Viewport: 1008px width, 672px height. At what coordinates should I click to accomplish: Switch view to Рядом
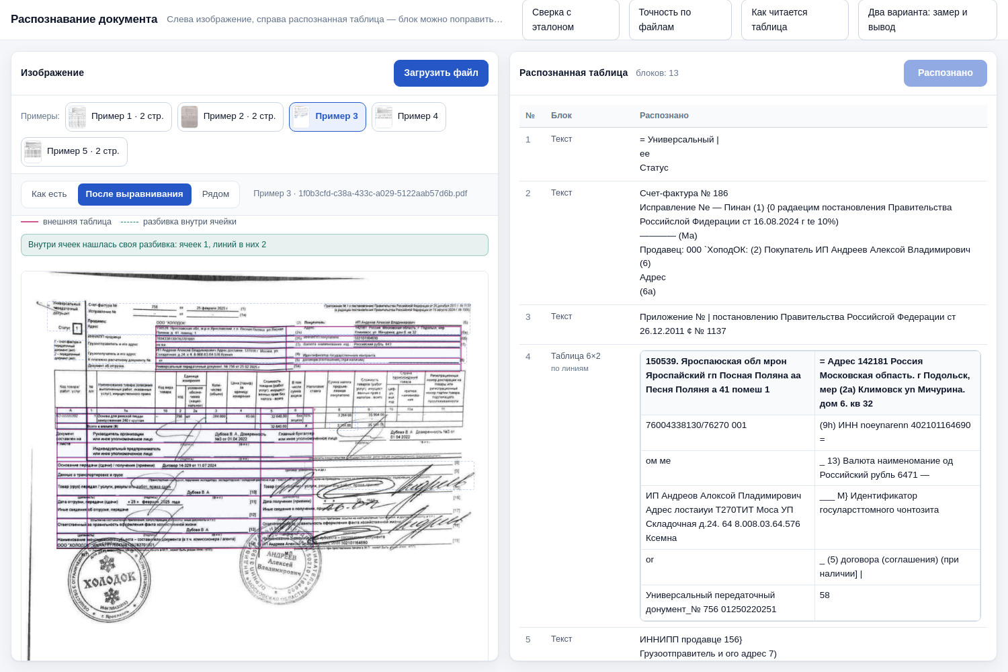point(216,194)
